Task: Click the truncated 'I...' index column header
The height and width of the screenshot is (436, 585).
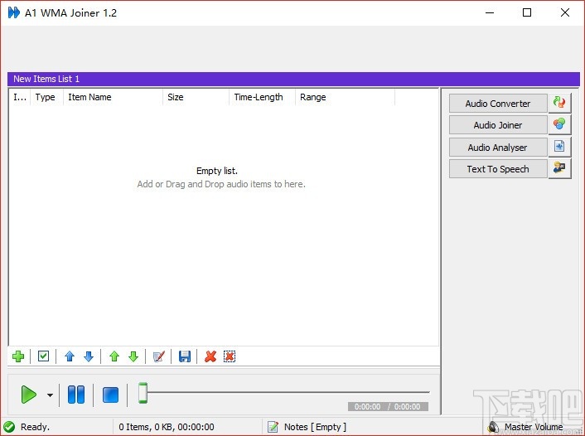Action: 20,97
